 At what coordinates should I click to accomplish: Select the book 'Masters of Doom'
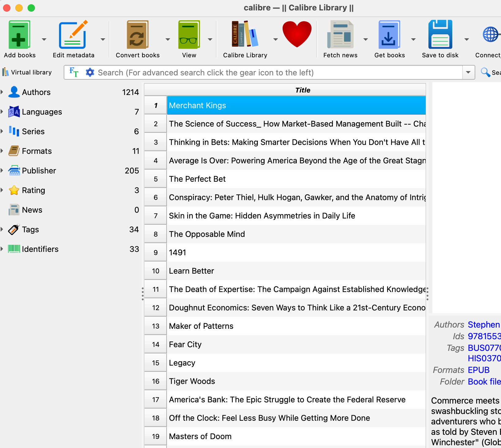(x=296, y=436)
